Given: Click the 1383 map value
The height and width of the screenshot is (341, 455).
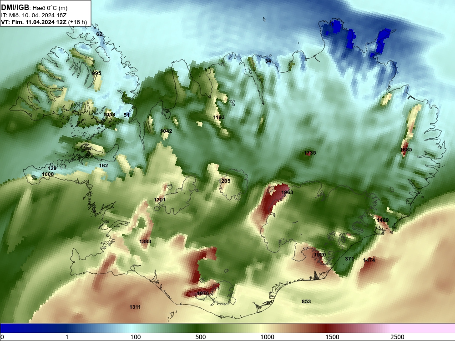Looking at the screenshot, I should tap(145, 241).
